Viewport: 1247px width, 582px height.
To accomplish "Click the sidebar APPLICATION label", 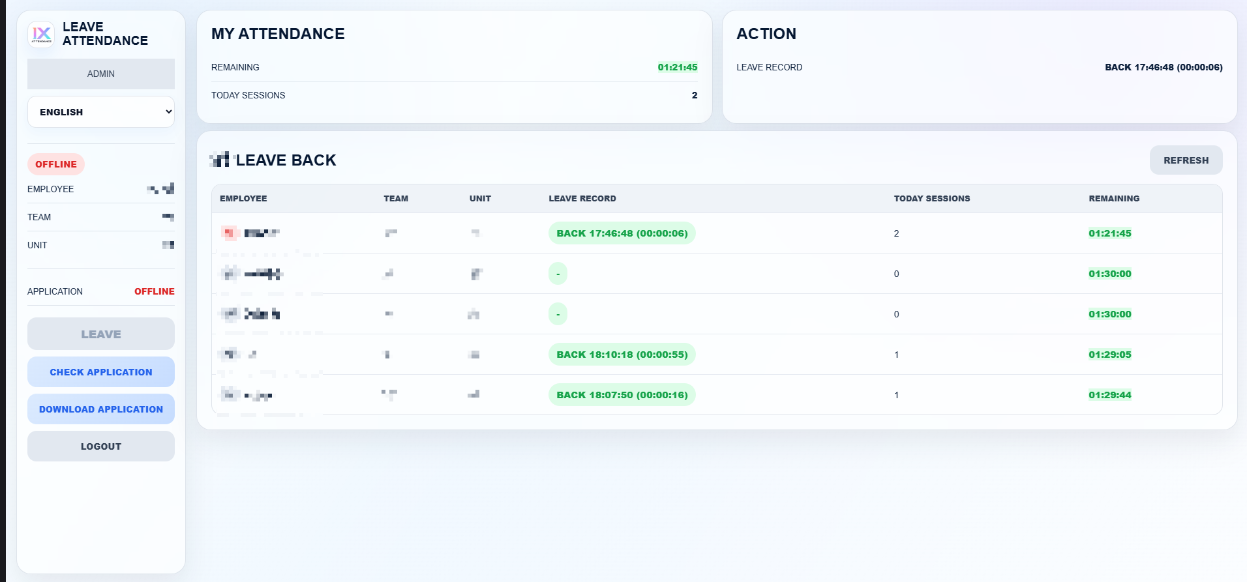I will (55, 291).
